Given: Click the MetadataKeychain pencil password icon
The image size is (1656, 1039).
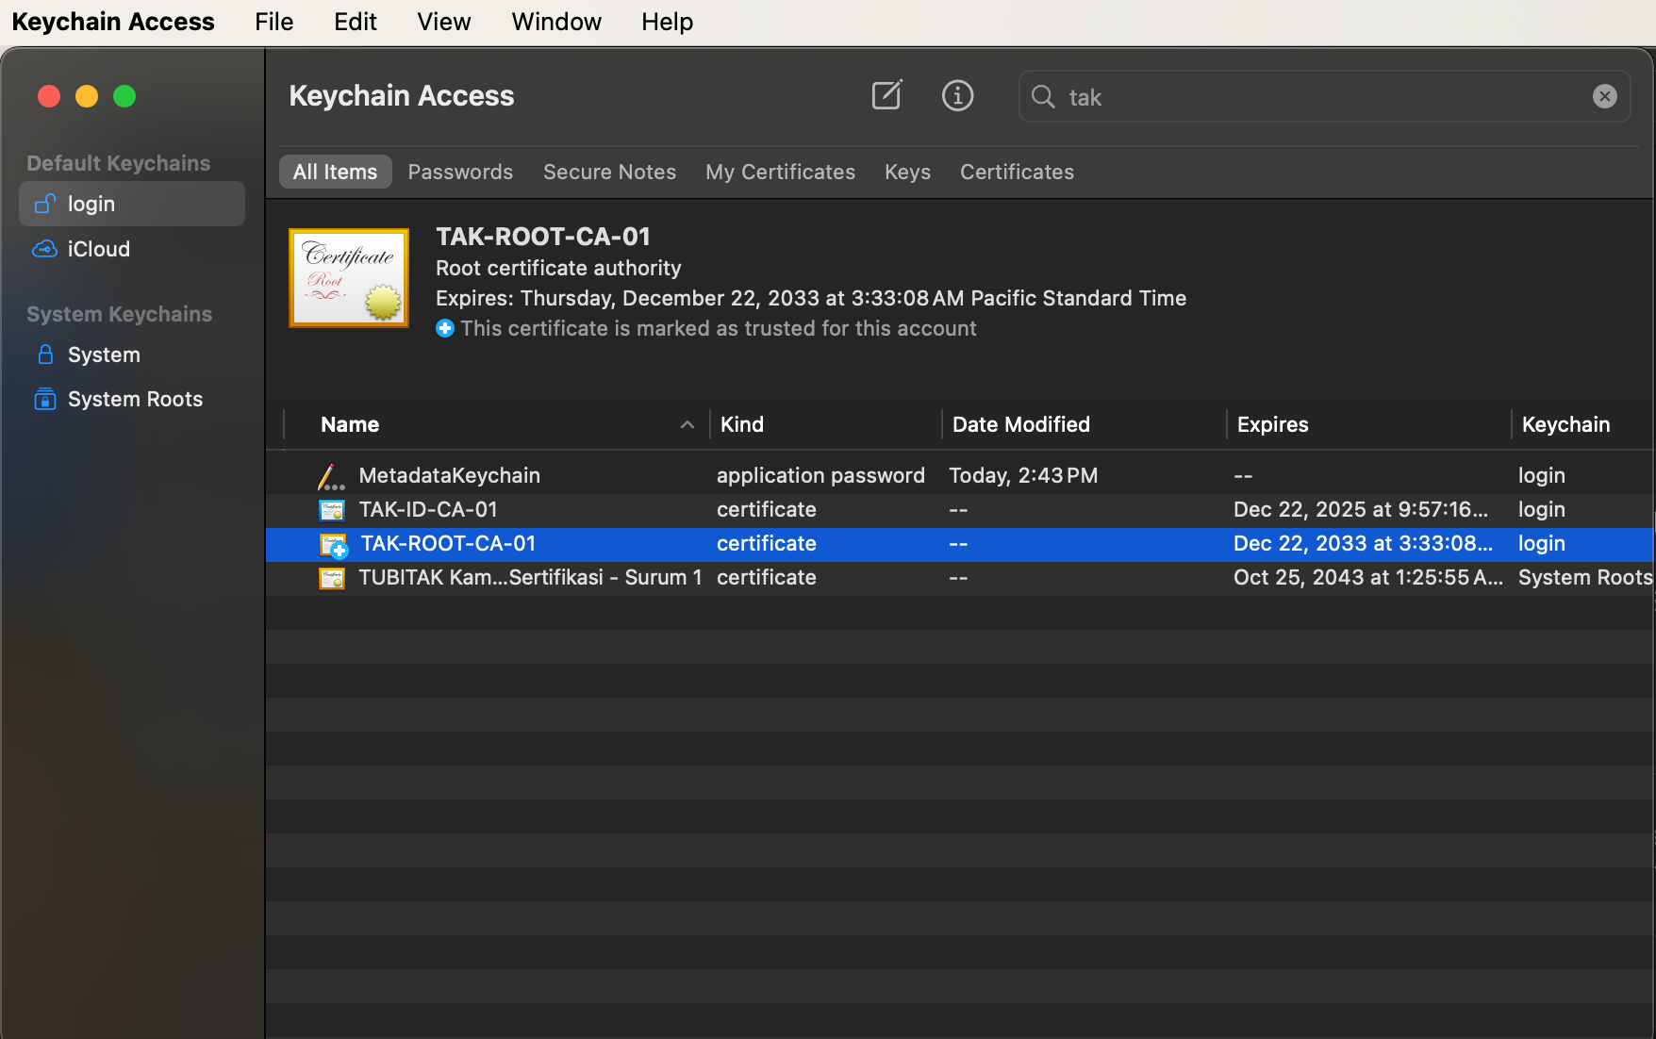Looking at the screenshot, I should (330, 476).
